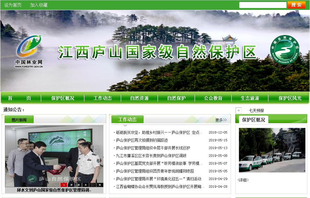
Task: Focus the search text box
Action: click(262, 5)
